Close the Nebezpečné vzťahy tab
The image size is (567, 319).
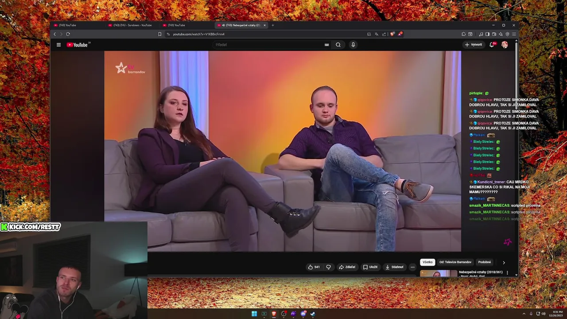(x=264, y=25)
